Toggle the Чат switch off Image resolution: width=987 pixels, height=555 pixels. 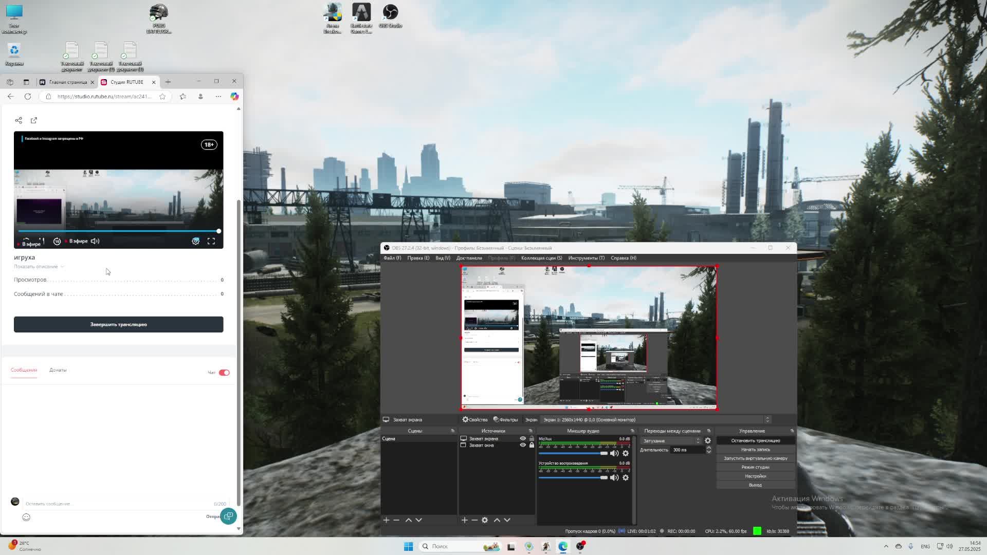(x=224, y=373)
